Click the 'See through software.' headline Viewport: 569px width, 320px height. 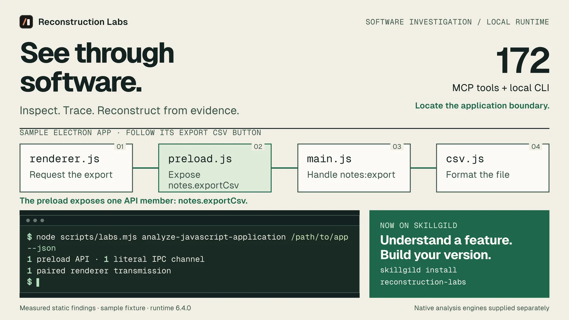tap(97, 68)
